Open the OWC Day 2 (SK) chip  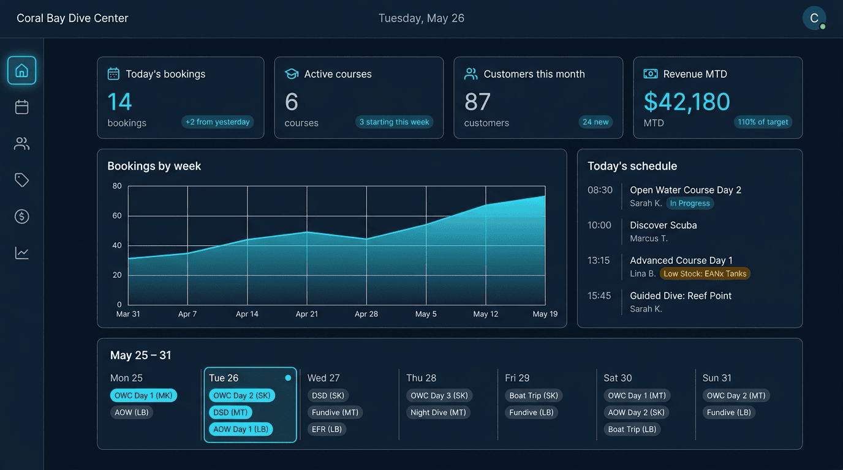(242, 395)
